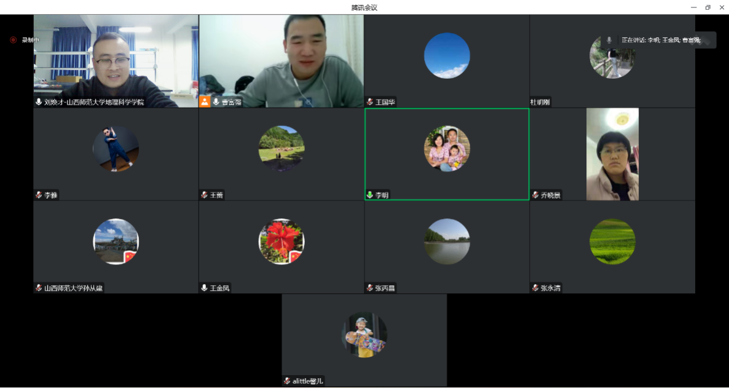Image resolution: width=729 pixels, height=388 pixels.
Task: Select 张永清's green field avatar
Action: click(612, 241)
